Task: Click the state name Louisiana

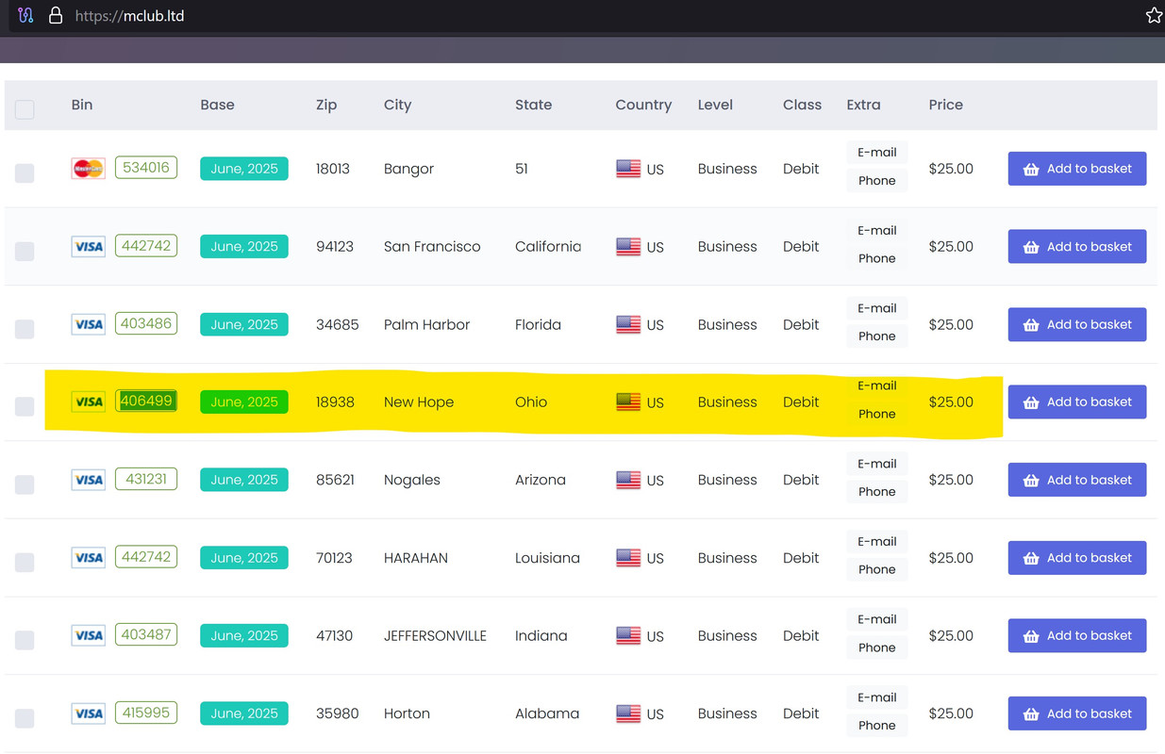Action: (547, 558)
